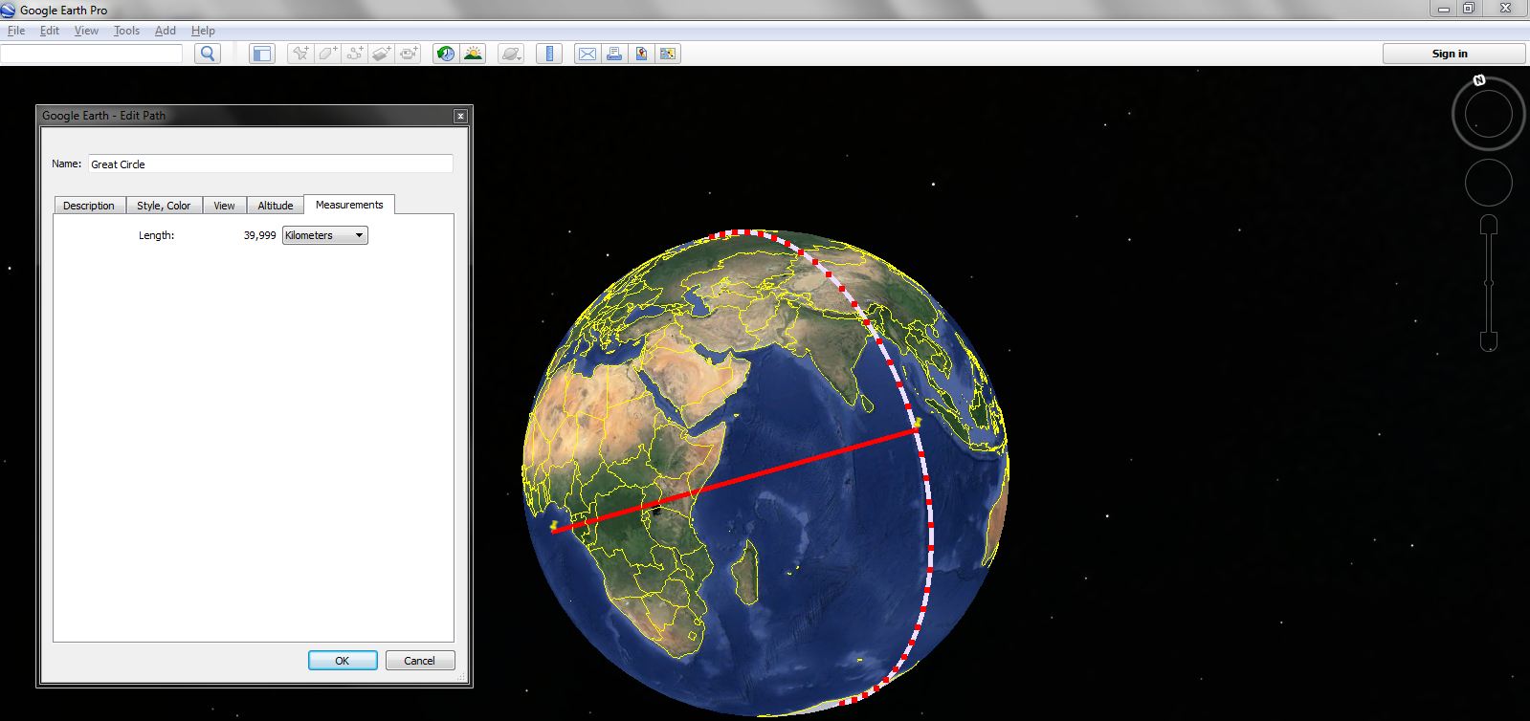Click the 'Google Earth - Edit Path' title
The width and height of the screenshot is (1530, 721).
click(104, 116)
